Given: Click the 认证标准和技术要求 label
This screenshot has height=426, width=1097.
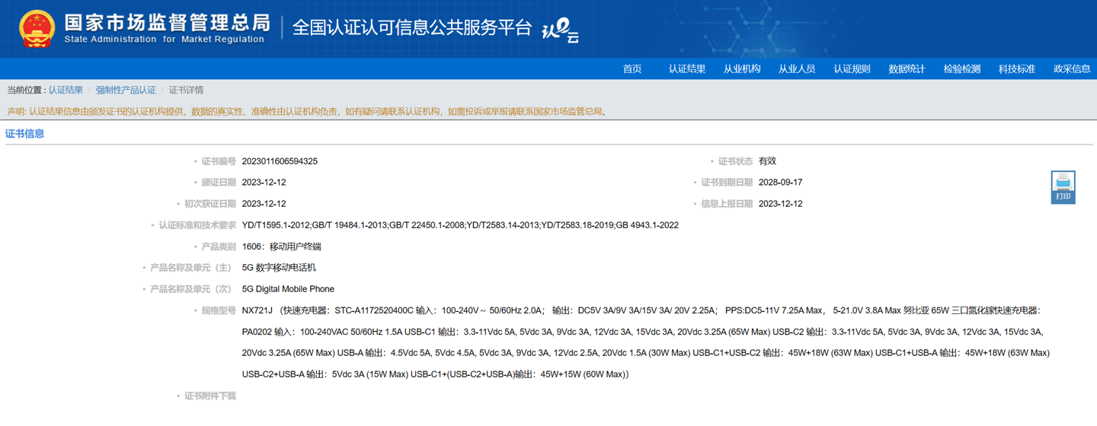Looking at the screenshot, I should pos(197,225).
